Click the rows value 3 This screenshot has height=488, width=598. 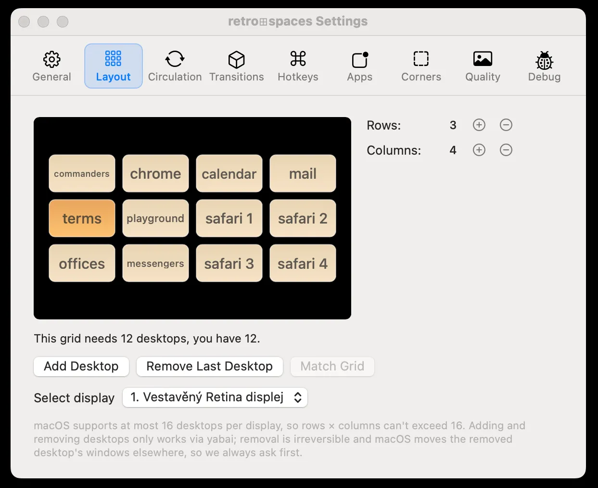[x=453, y=125]
